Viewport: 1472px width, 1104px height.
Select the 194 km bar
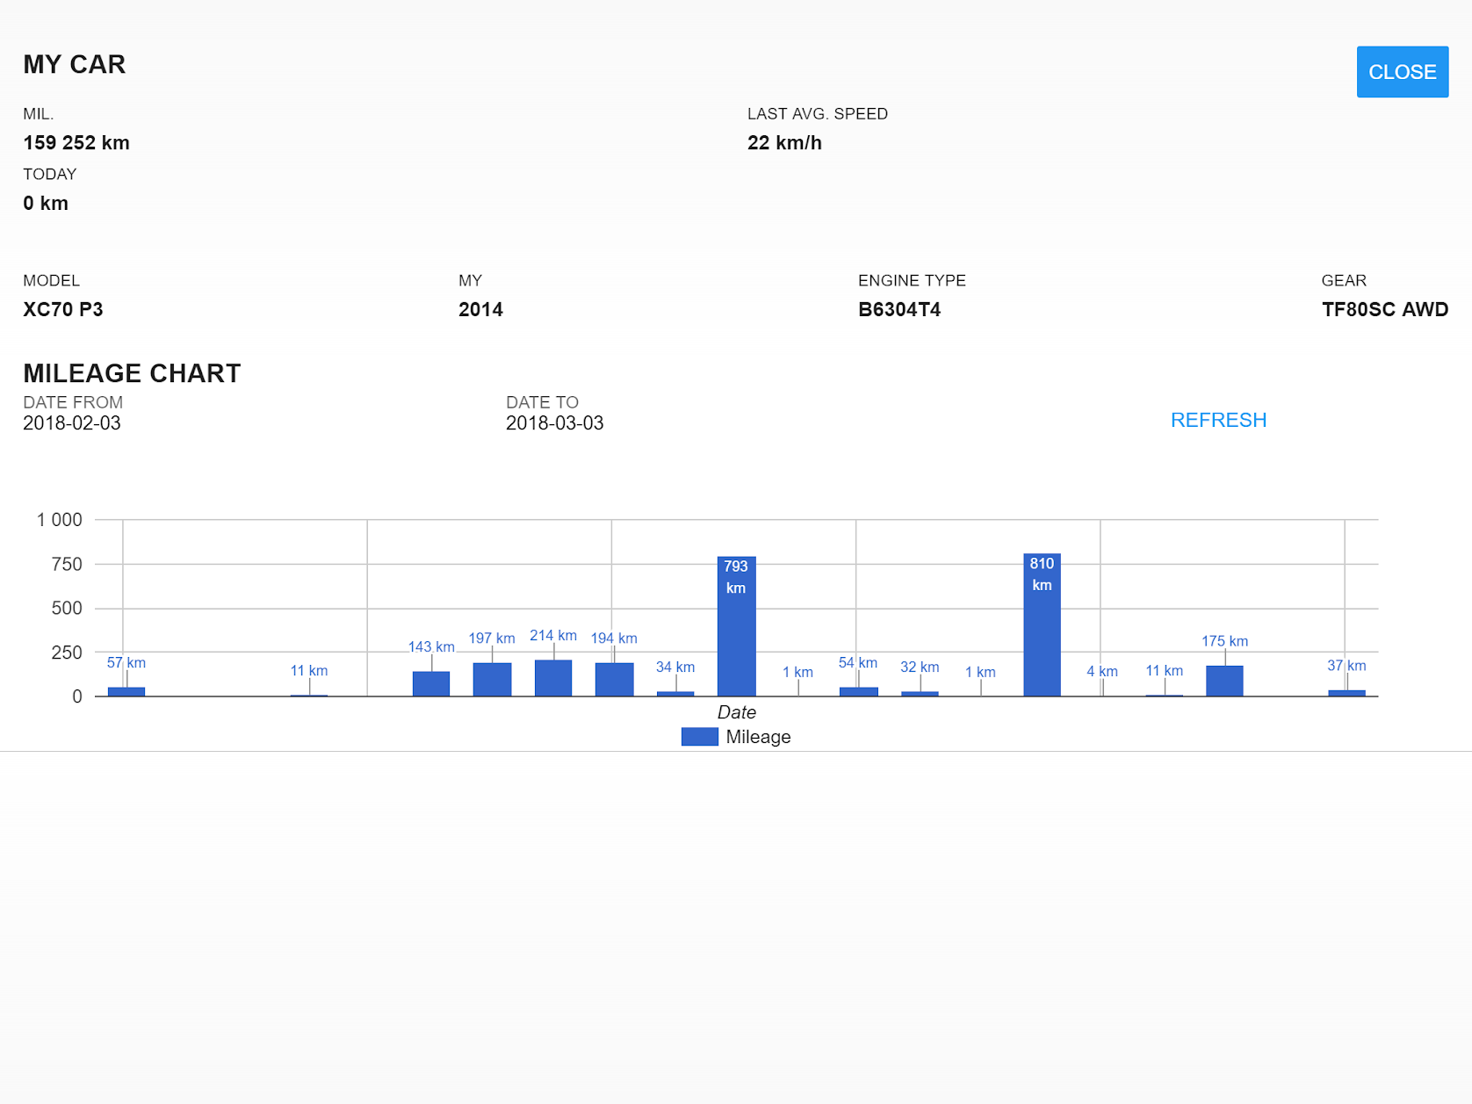click(614, 680)
